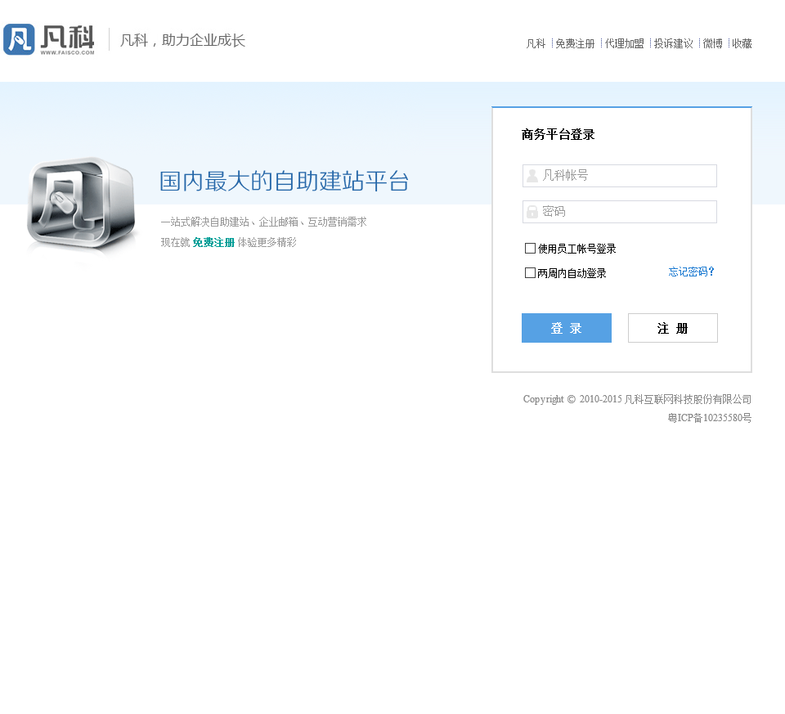Viewport: 785px width, 714px height.
Task: Click the blue 登录 button
Action: click(x=566, y=328)
